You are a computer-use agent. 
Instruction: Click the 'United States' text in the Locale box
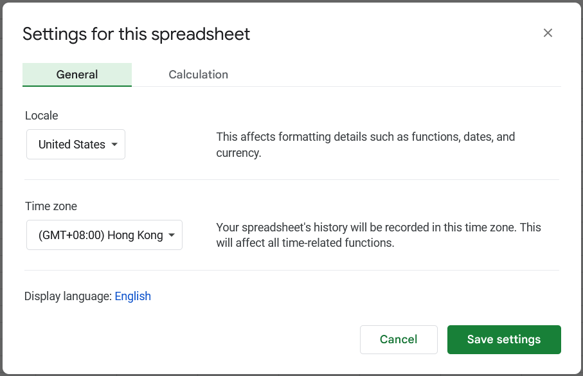point(71,145)
